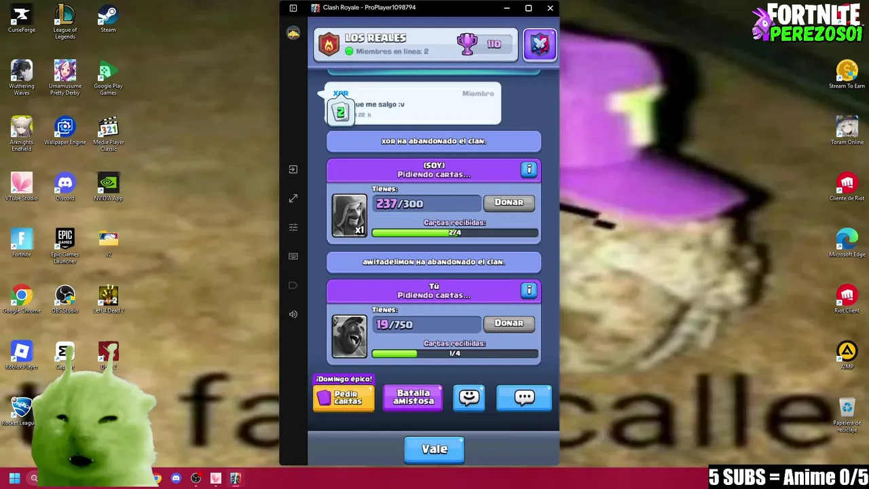Tap the 237/300 card count bar
869x489 pixels.
[426, 204]
